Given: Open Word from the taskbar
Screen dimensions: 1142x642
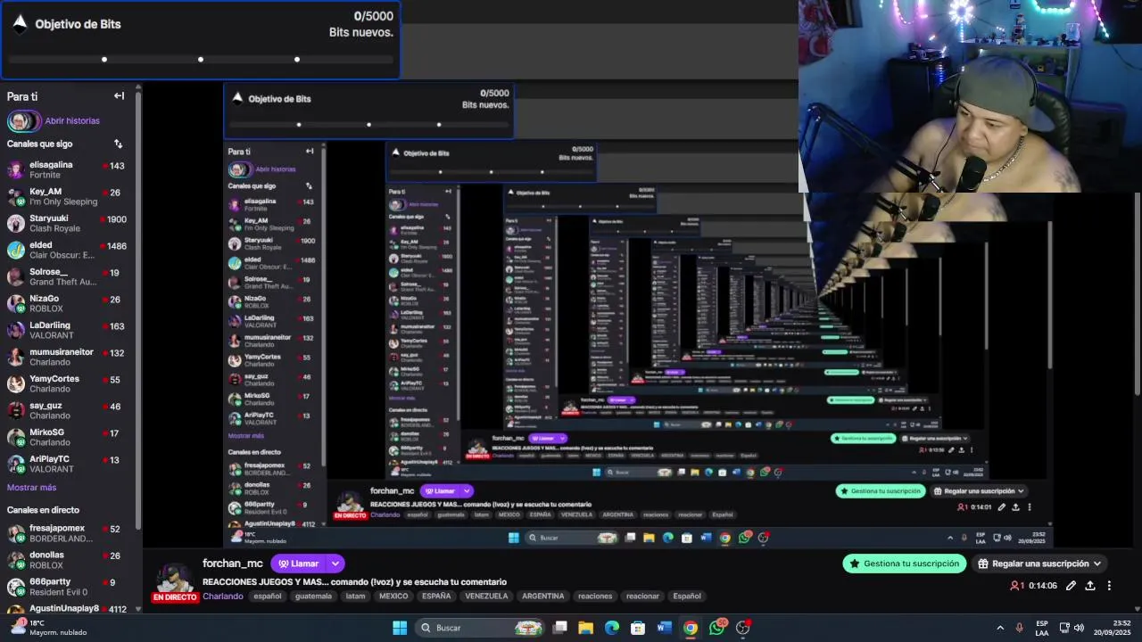Looking at the screenshot, I should (x=664, y=628).
